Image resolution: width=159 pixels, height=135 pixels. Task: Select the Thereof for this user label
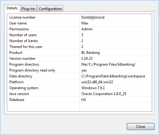pyautogui.click(x=26, y=47)
